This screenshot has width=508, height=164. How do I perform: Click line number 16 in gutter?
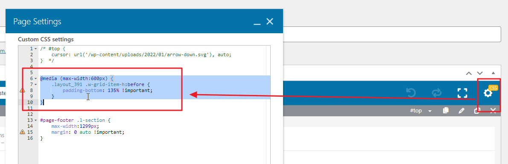30,138
